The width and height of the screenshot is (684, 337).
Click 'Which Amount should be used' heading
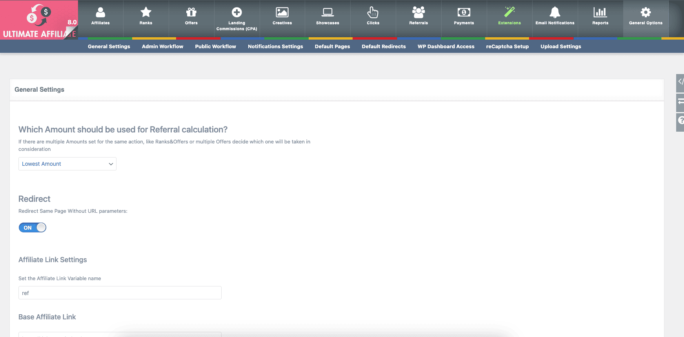123,129
